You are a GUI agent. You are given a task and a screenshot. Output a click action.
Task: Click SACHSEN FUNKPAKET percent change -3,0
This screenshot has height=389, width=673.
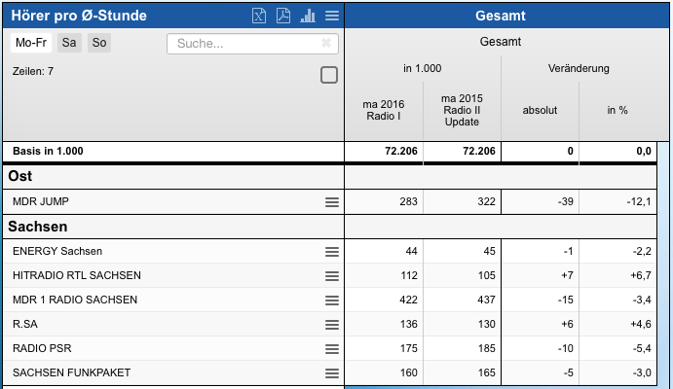coord(642,372)
